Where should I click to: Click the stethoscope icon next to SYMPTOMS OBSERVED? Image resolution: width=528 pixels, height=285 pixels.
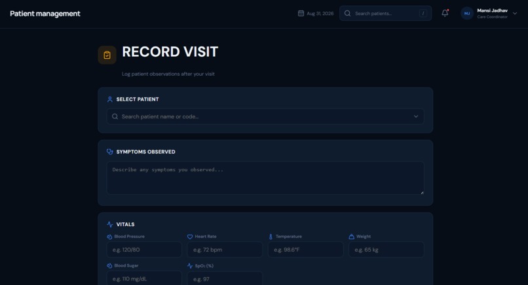pos(110,152)
